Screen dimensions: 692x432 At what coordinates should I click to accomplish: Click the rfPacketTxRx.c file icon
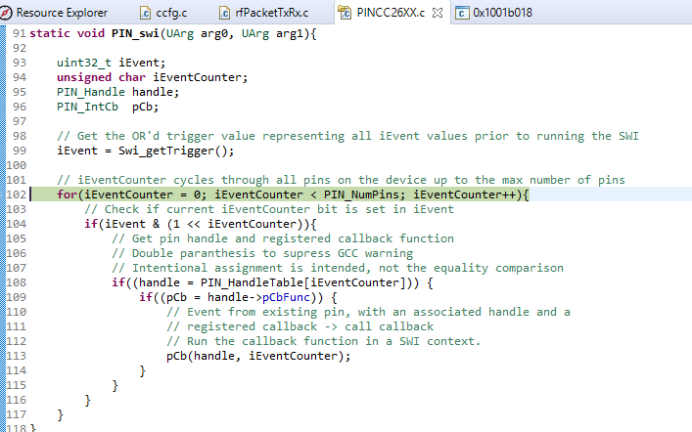(x=225, y=14)
